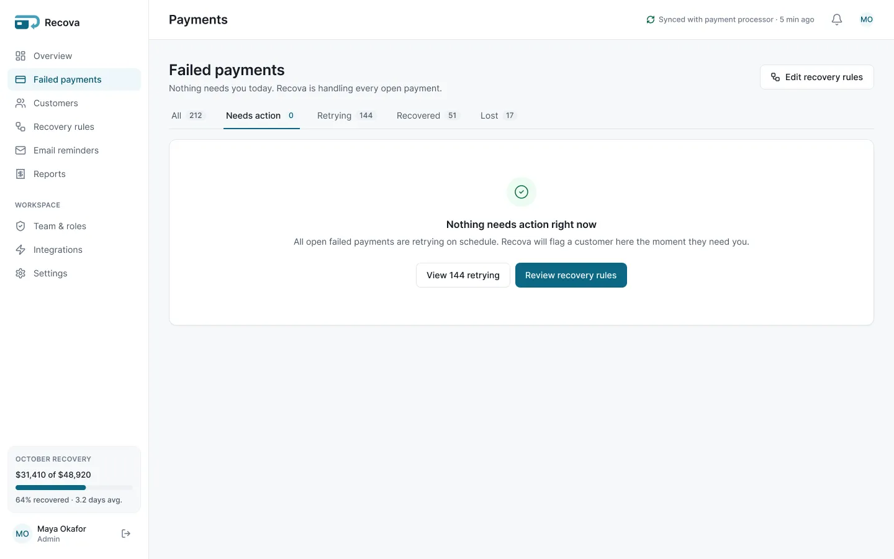Click the Failed payments card icon
Screen dimensions: 894x559
tap(20, 80)
